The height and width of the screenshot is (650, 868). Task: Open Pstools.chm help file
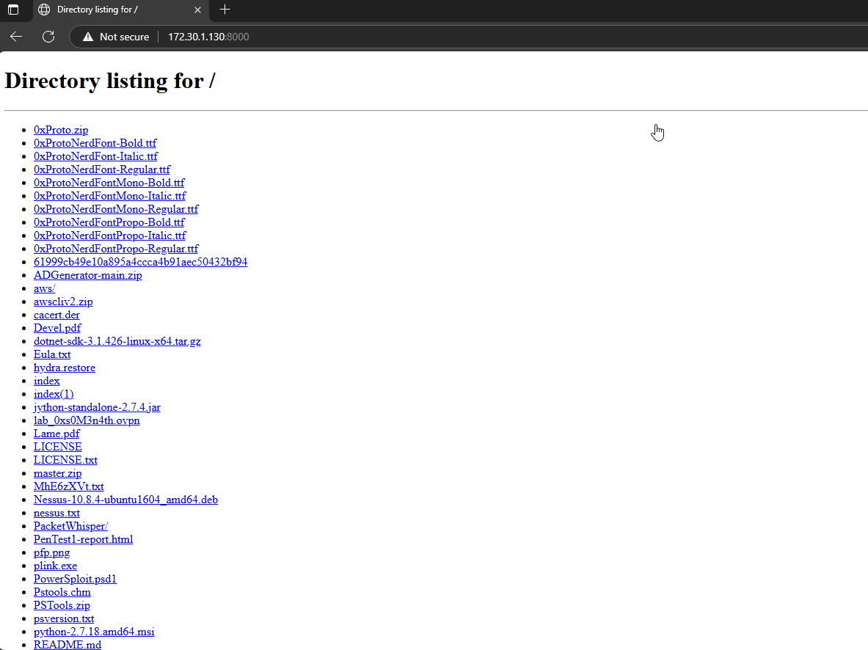pyautogui.click(x=62, y=593)
